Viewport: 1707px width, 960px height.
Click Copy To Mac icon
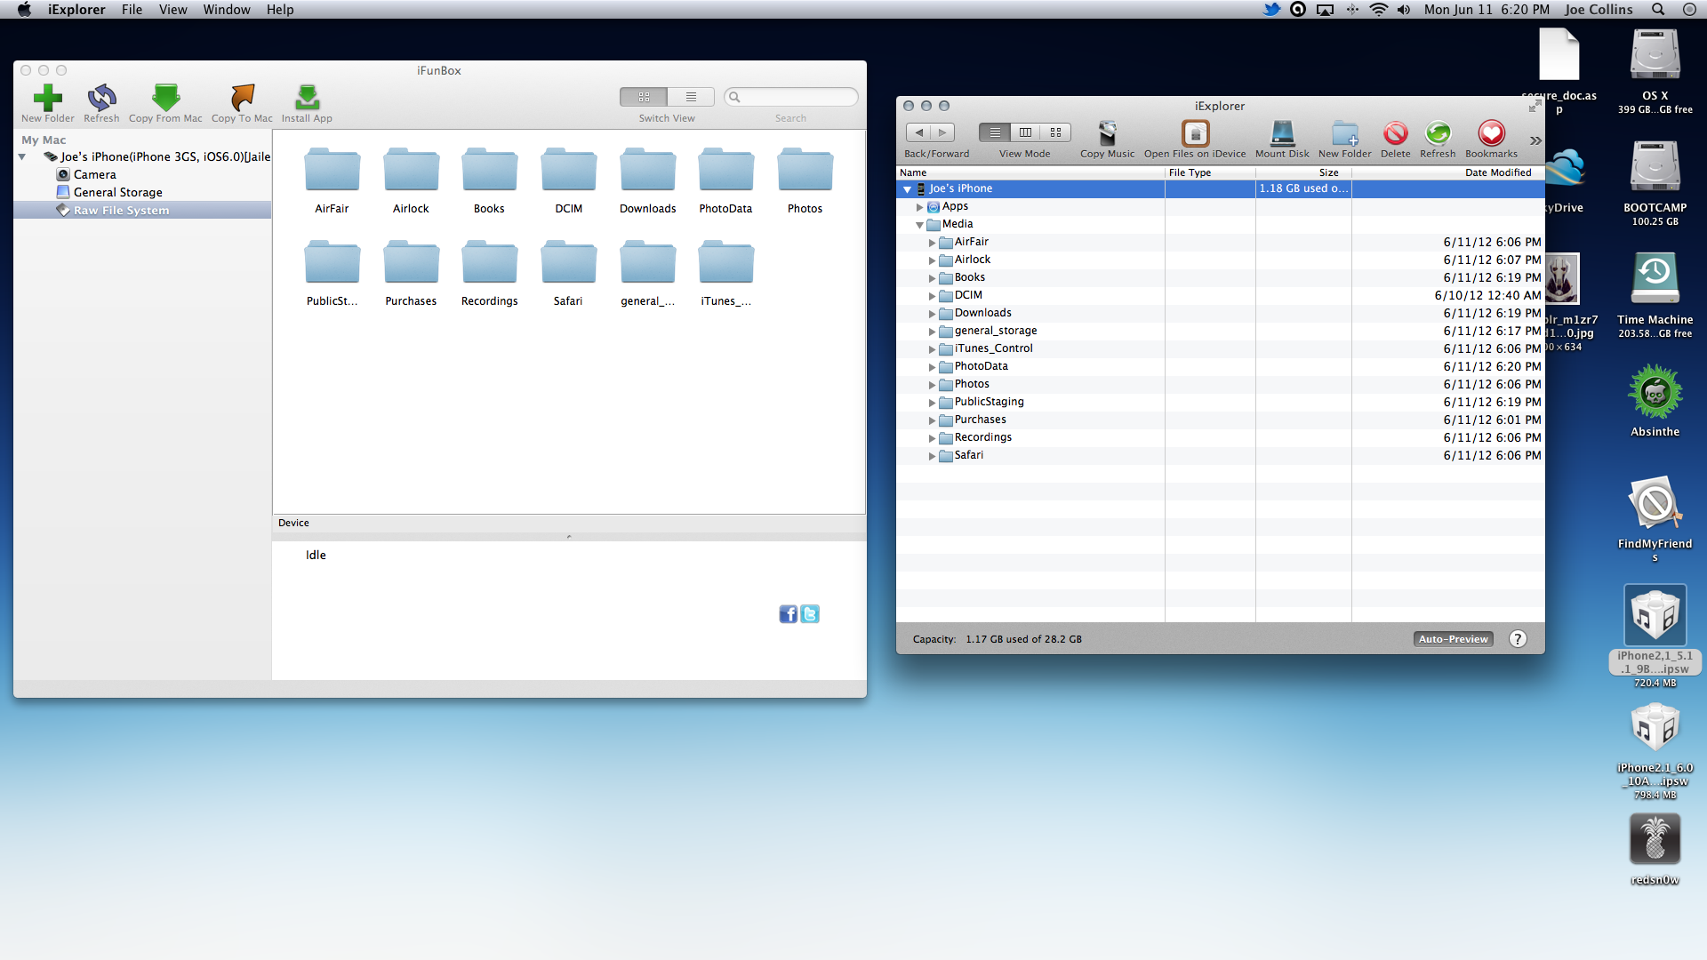[x=242, y=98]
